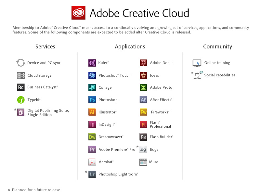Viewport: 260px width, 195px height.
Task: Open the Device and PC sync icon
Action: tap(21, 63)
